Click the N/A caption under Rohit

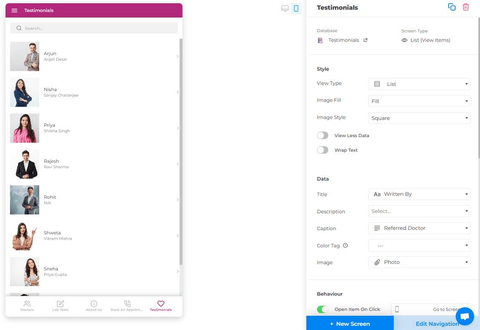(x=47, y=203)
